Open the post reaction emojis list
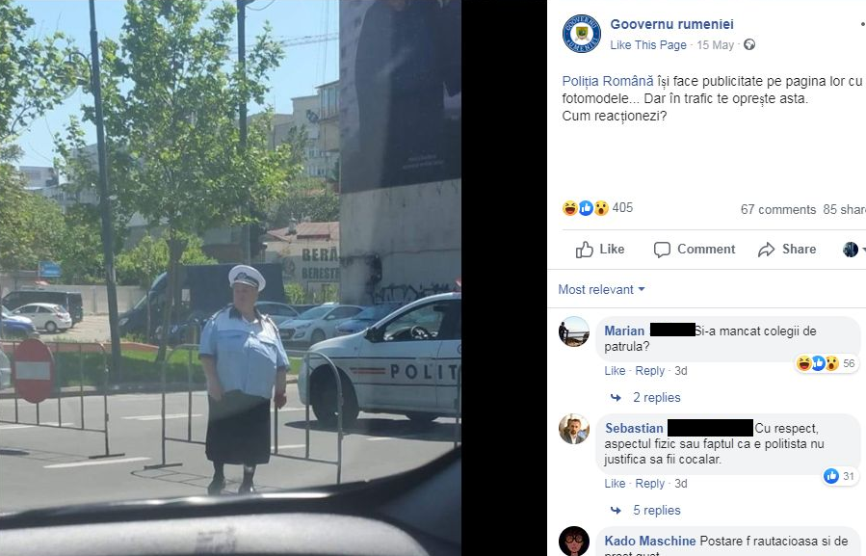This screenshot has width=866, height=556. [586, 208]
